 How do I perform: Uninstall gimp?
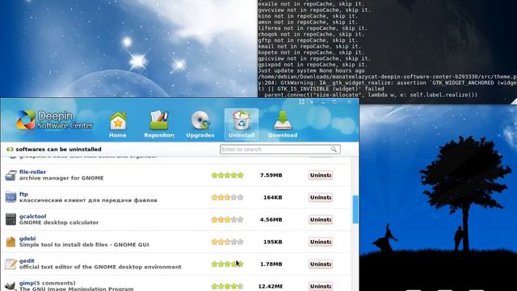tap(321, 286)
